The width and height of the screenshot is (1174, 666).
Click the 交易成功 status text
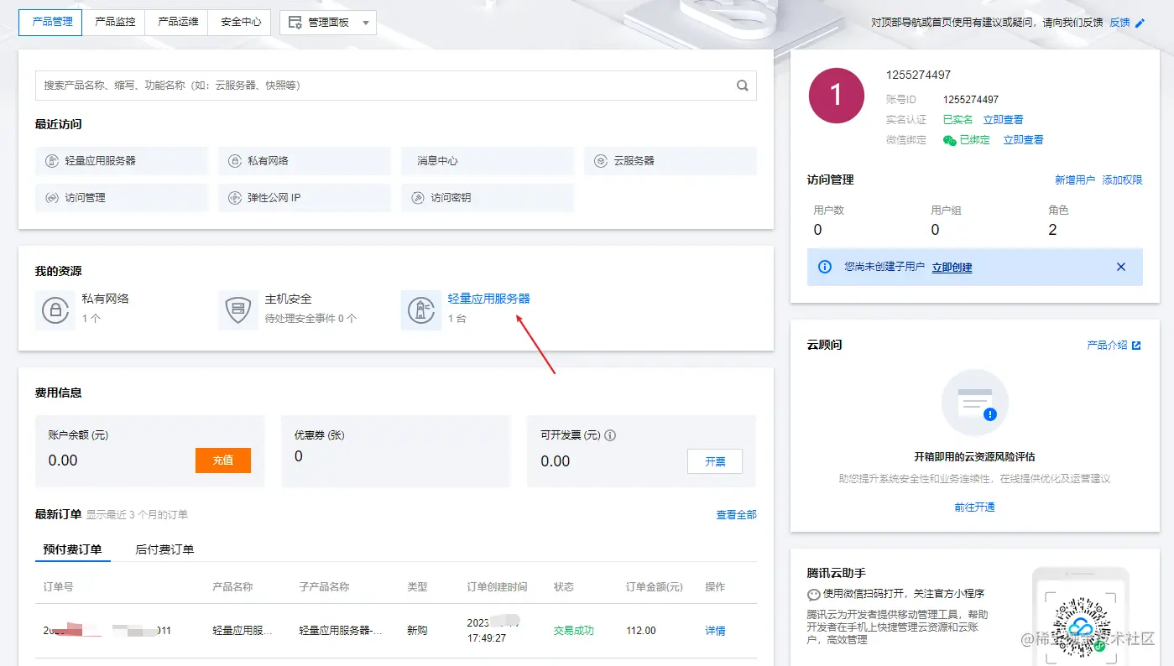(x=574, y=630)
